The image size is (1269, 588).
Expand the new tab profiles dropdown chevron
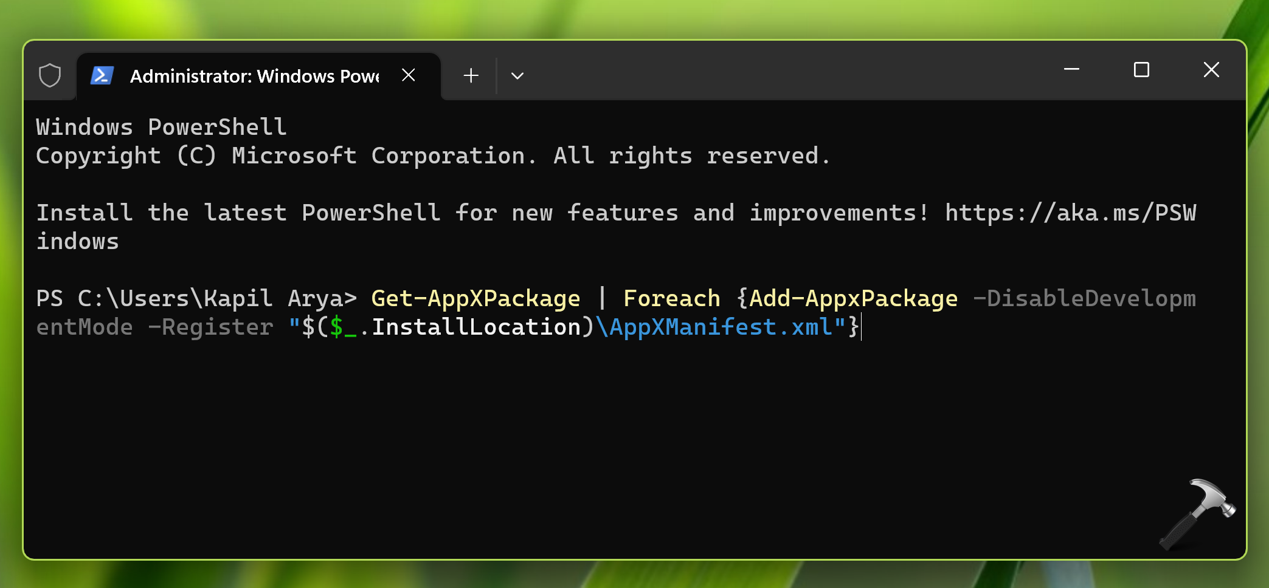(517, 75)
